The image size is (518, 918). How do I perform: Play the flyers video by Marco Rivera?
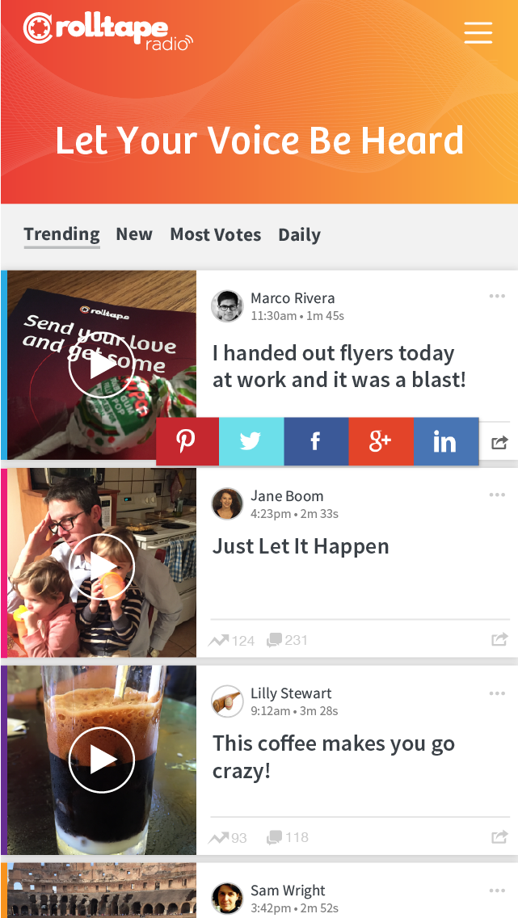point(102,365)
